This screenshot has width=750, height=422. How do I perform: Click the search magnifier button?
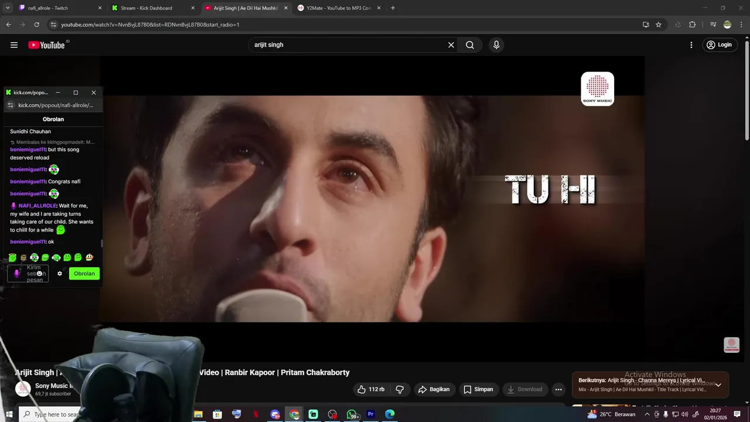470,45
